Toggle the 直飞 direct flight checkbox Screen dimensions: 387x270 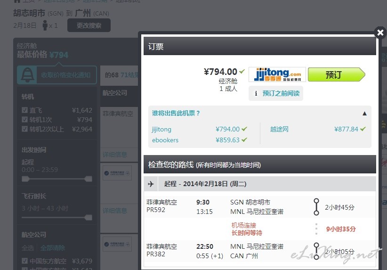24,110
